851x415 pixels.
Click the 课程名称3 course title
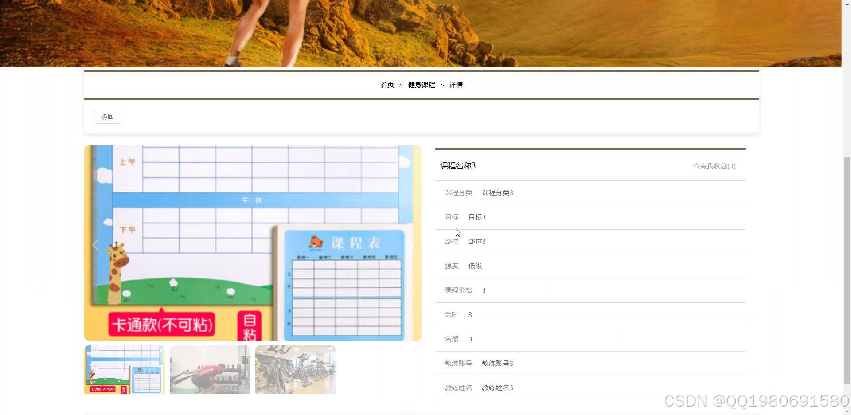point(457,166)
